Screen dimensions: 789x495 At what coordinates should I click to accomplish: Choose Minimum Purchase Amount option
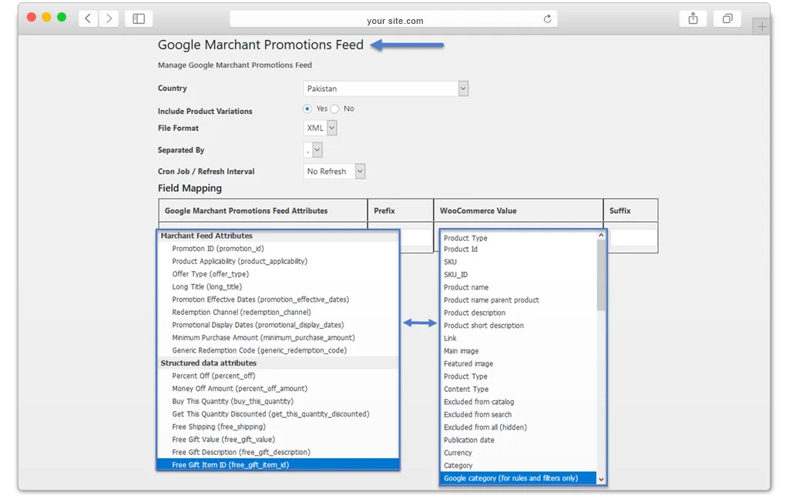[x=278, y=338]
